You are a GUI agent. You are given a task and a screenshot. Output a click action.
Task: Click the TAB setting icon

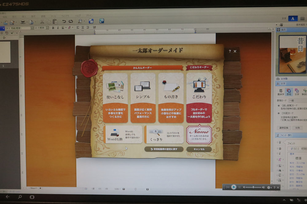tap(94, 27)
